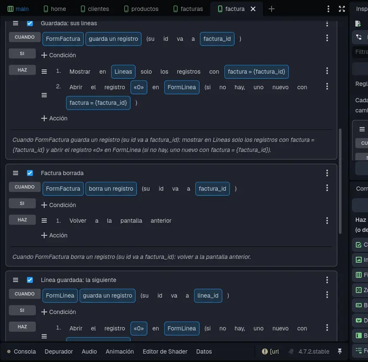This screenshot has height=362, width=368.
Task: Open options for action 'Volver a la pantalla anterior'
Action: (x=327, y=221)
